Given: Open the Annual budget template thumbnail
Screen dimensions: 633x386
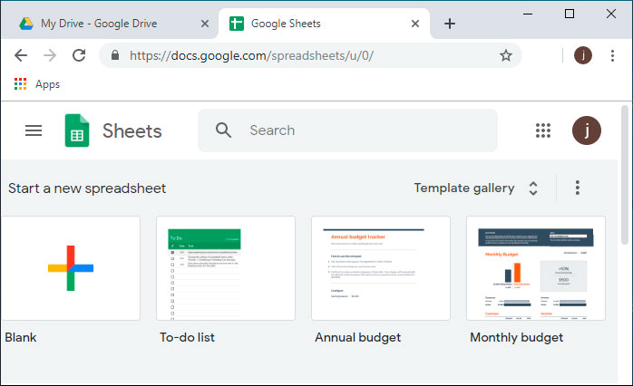Looking at the screenshot, I should 381,268.
